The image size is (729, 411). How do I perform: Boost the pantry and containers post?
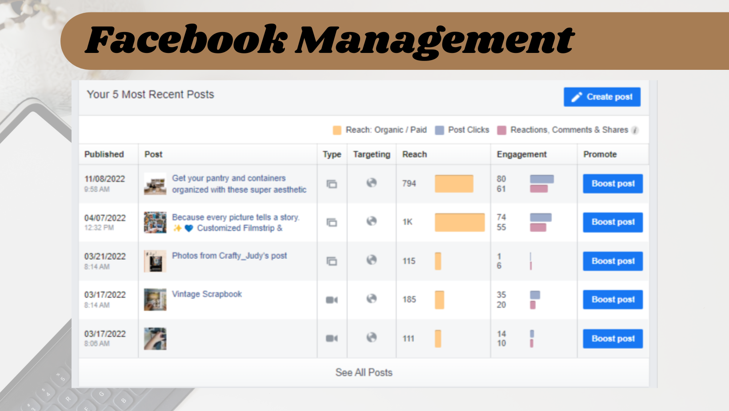coord(613,184)
